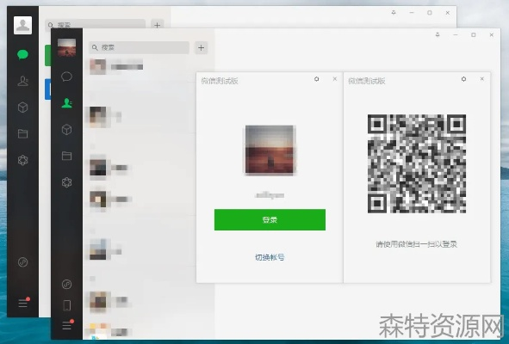Viewport: 509px width, 344px height.
Task: Open Favorites cube icon in back window
Action: 22,107
